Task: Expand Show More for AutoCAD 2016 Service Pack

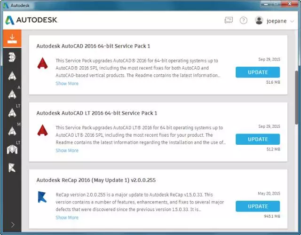Action: pos(67,84)
